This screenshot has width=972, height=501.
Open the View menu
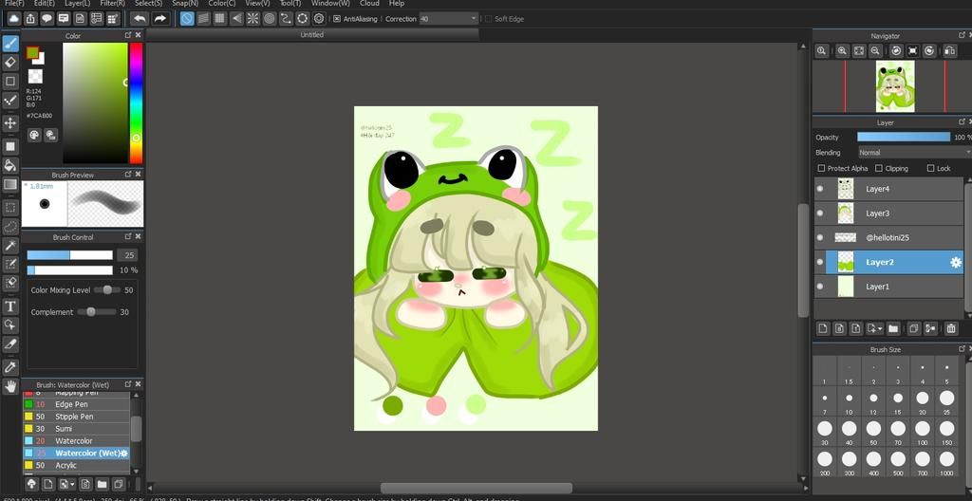[257, 3]
